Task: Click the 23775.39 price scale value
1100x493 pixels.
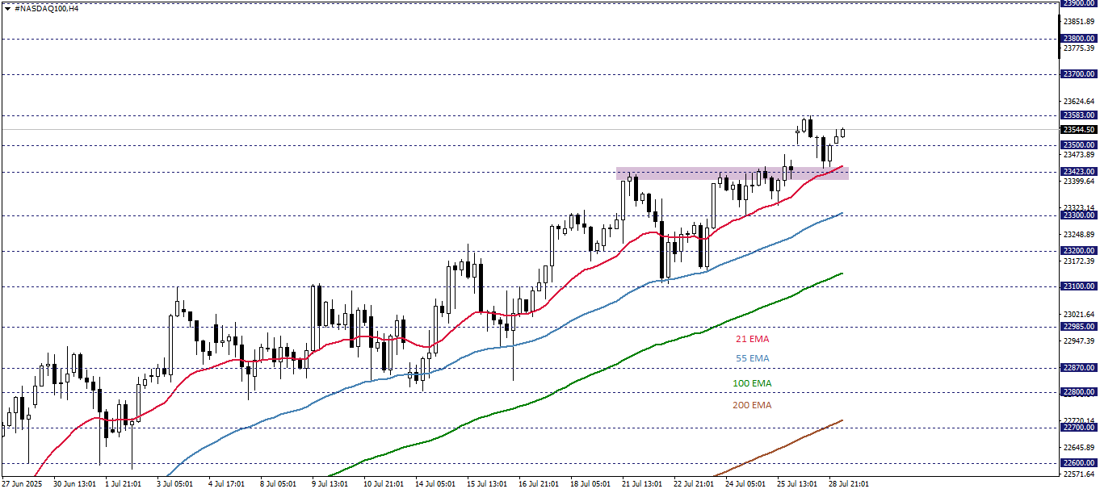Action: pyautogui.click(x=1080, y=48)
